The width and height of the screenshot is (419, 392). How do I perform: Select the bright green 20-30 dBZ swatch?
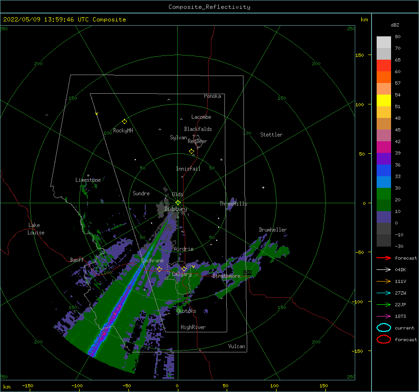[x=384, y=193]
